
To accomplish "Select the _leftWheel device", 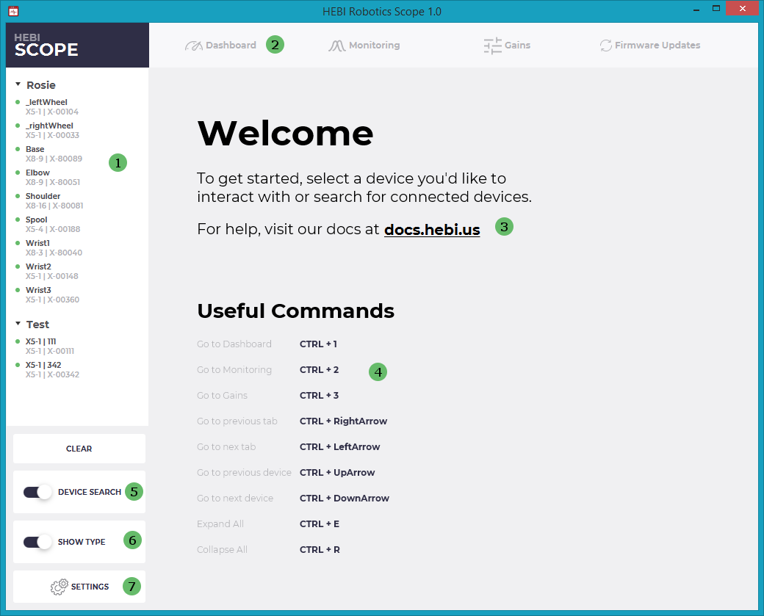I will (x=46, y=103).
